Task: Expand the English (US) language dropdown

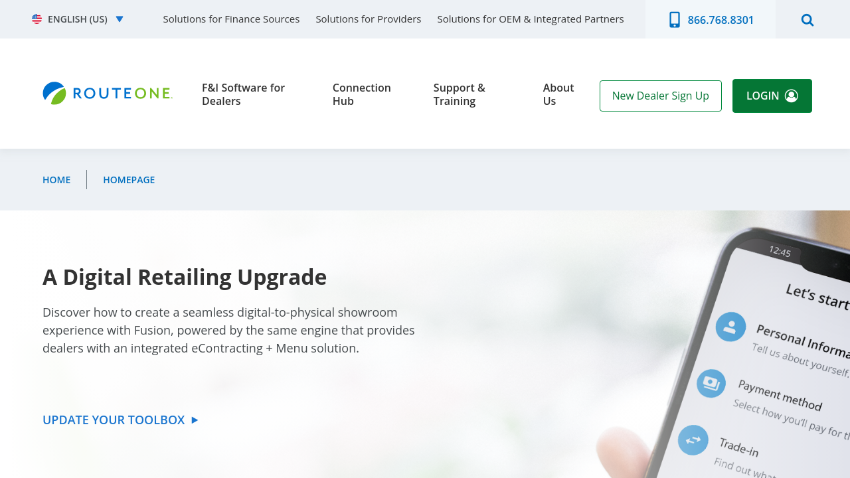Action: click(120, 19)
